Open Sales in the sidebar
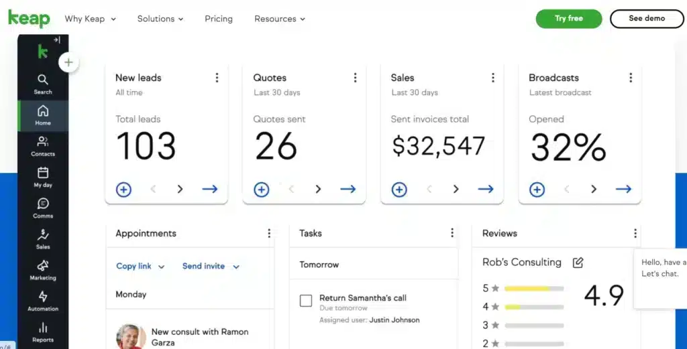This screenshot has height=349, width=687. pyautogui.click(x=43, y=240)
